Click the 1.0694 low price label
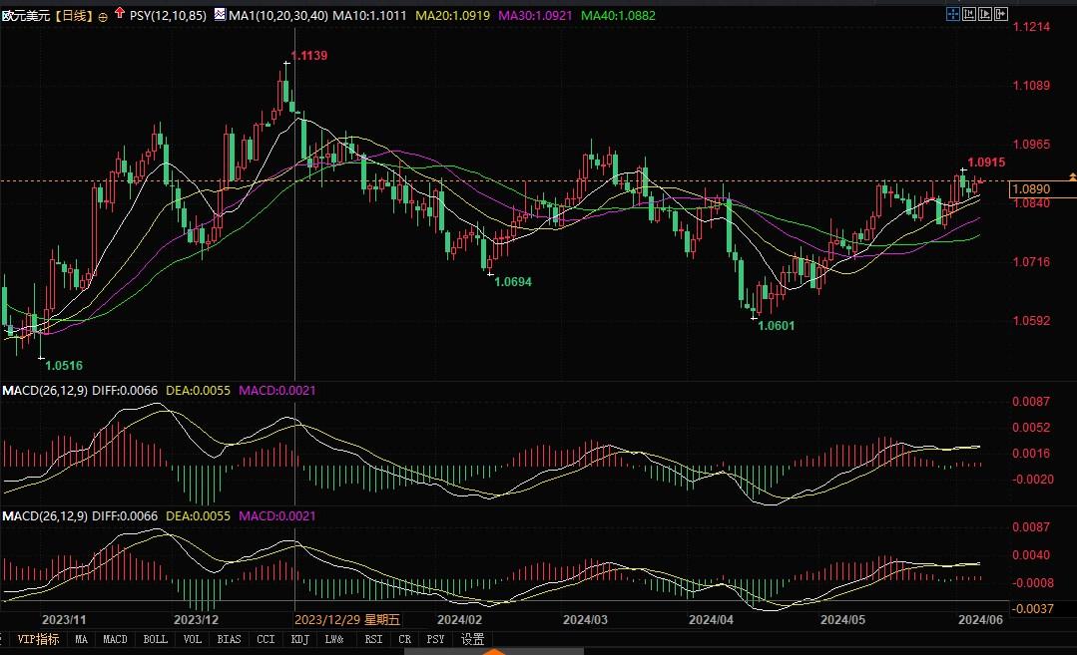The image size is (1077, 655). pos(513,281)
